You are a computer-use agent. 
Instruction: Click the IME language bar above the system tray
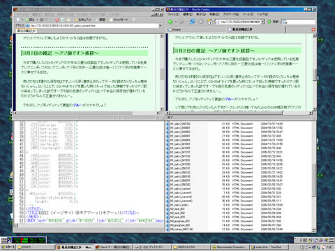point(314,240)
